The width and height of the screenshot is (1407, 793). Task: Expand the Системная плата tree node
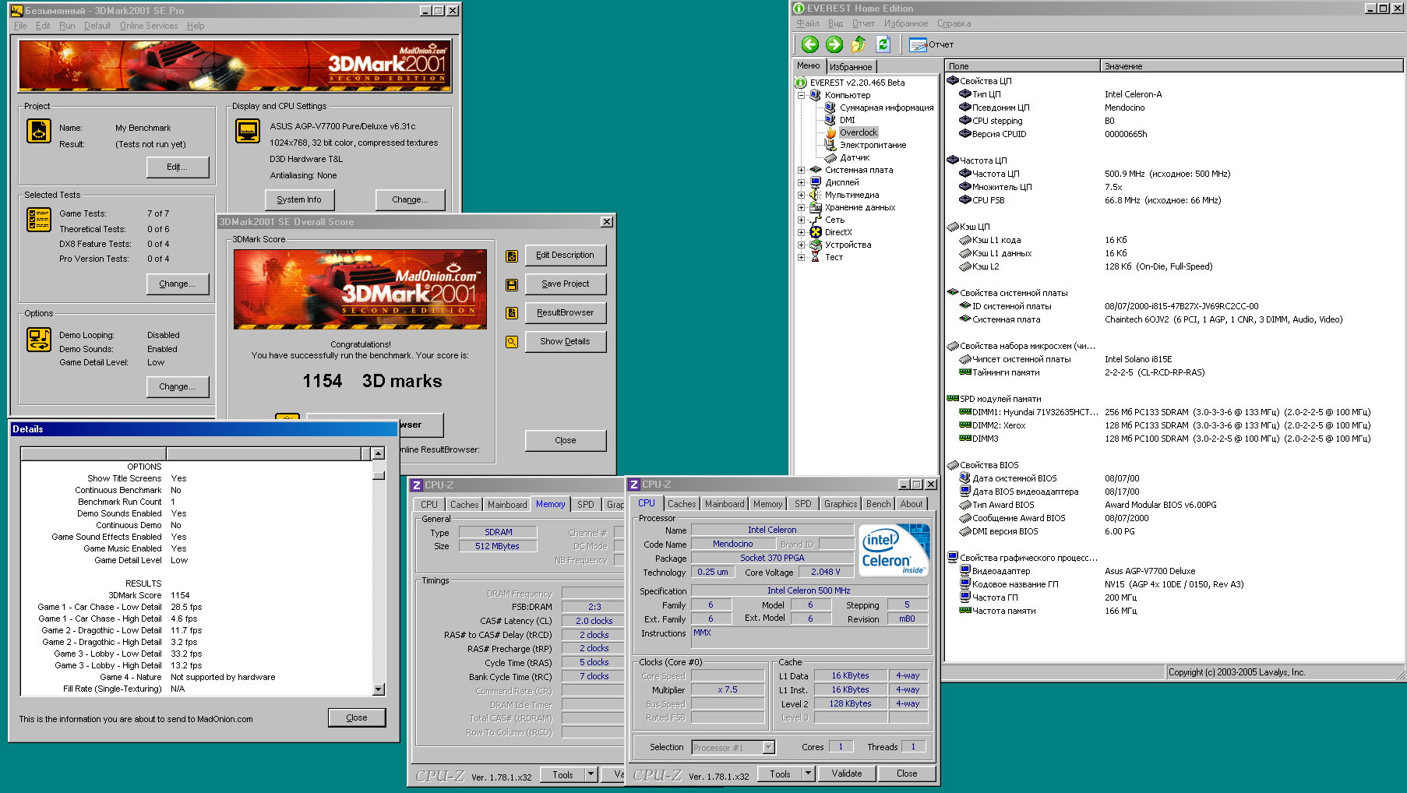801,170
